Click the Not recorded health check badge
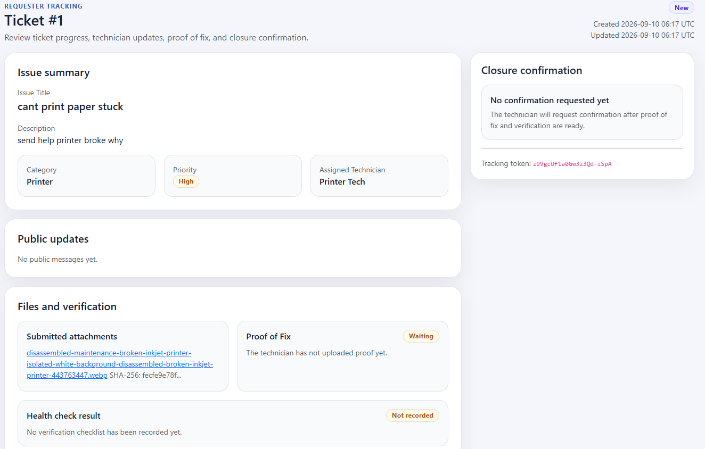 pyautogui.click(x=412, y=415)
